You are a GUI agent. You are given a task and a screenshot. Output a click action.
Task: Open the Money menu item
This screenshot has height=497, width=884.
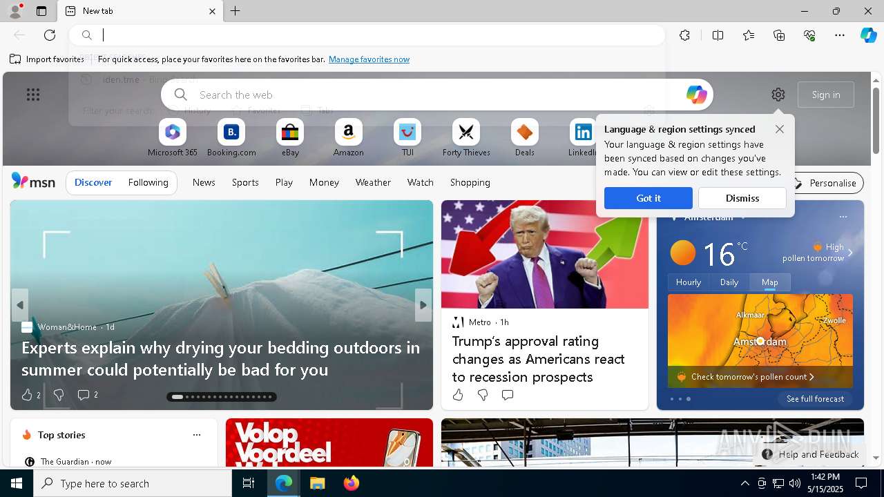click(x=324, y=182)
